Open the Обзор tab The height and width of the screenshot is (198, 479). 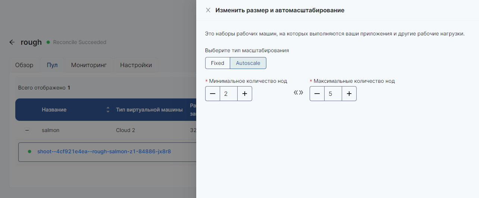24,65
